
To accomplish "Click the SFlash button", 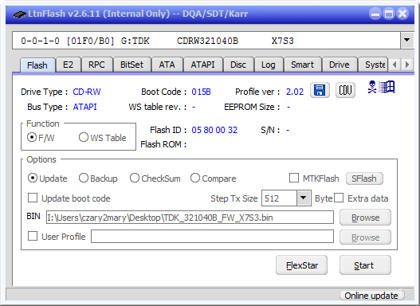I will [364, 178].
